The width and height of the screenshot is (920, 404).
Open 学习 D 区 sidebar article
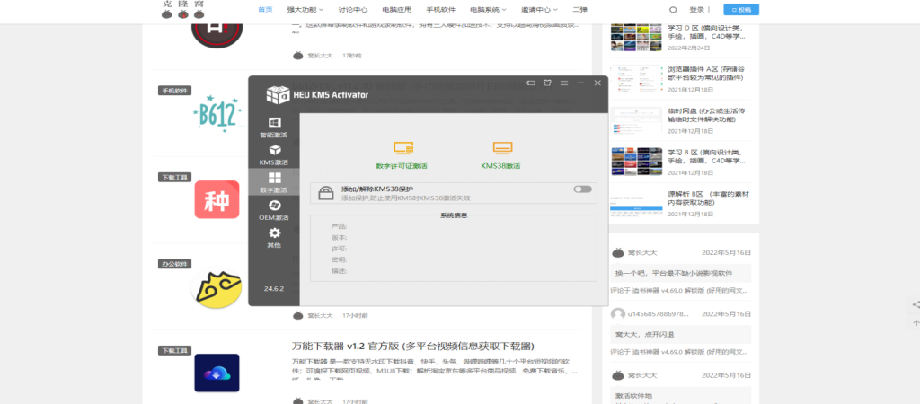point(707,31)
